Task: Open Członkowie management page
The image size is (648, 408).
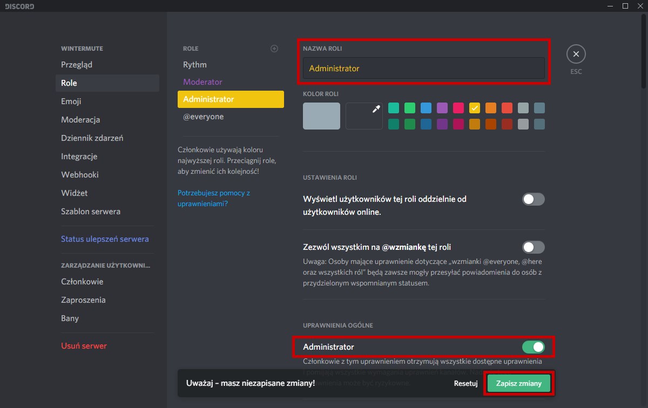Action: [107, 282]
